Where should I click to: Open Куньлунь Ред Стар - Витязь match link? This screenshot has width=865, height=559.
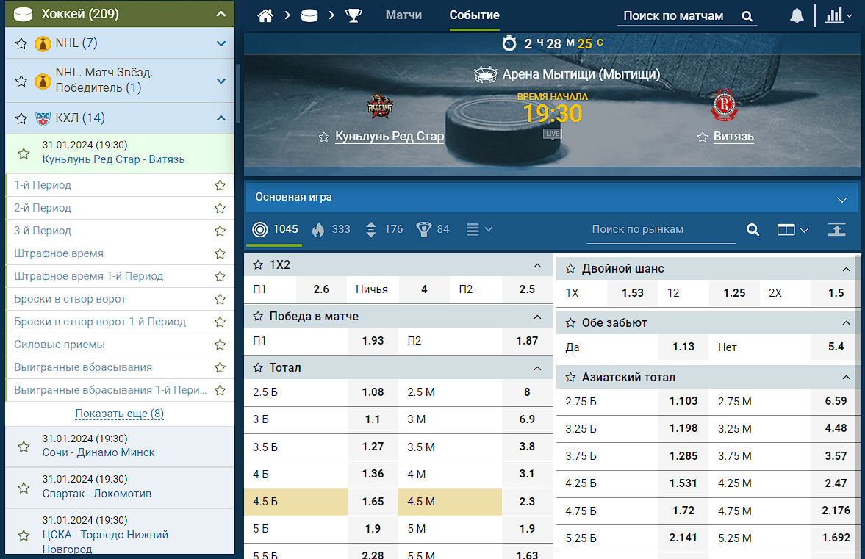(114, 159)
